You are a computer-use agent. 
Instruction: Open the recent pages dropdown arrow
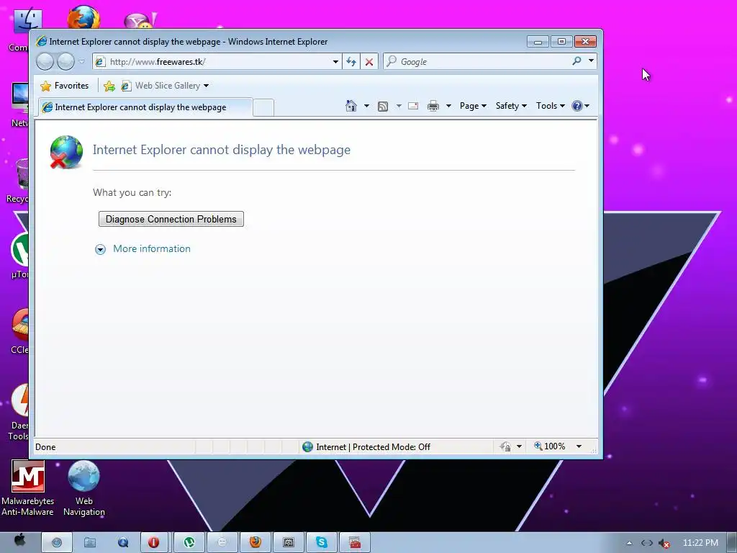point(82,62)
